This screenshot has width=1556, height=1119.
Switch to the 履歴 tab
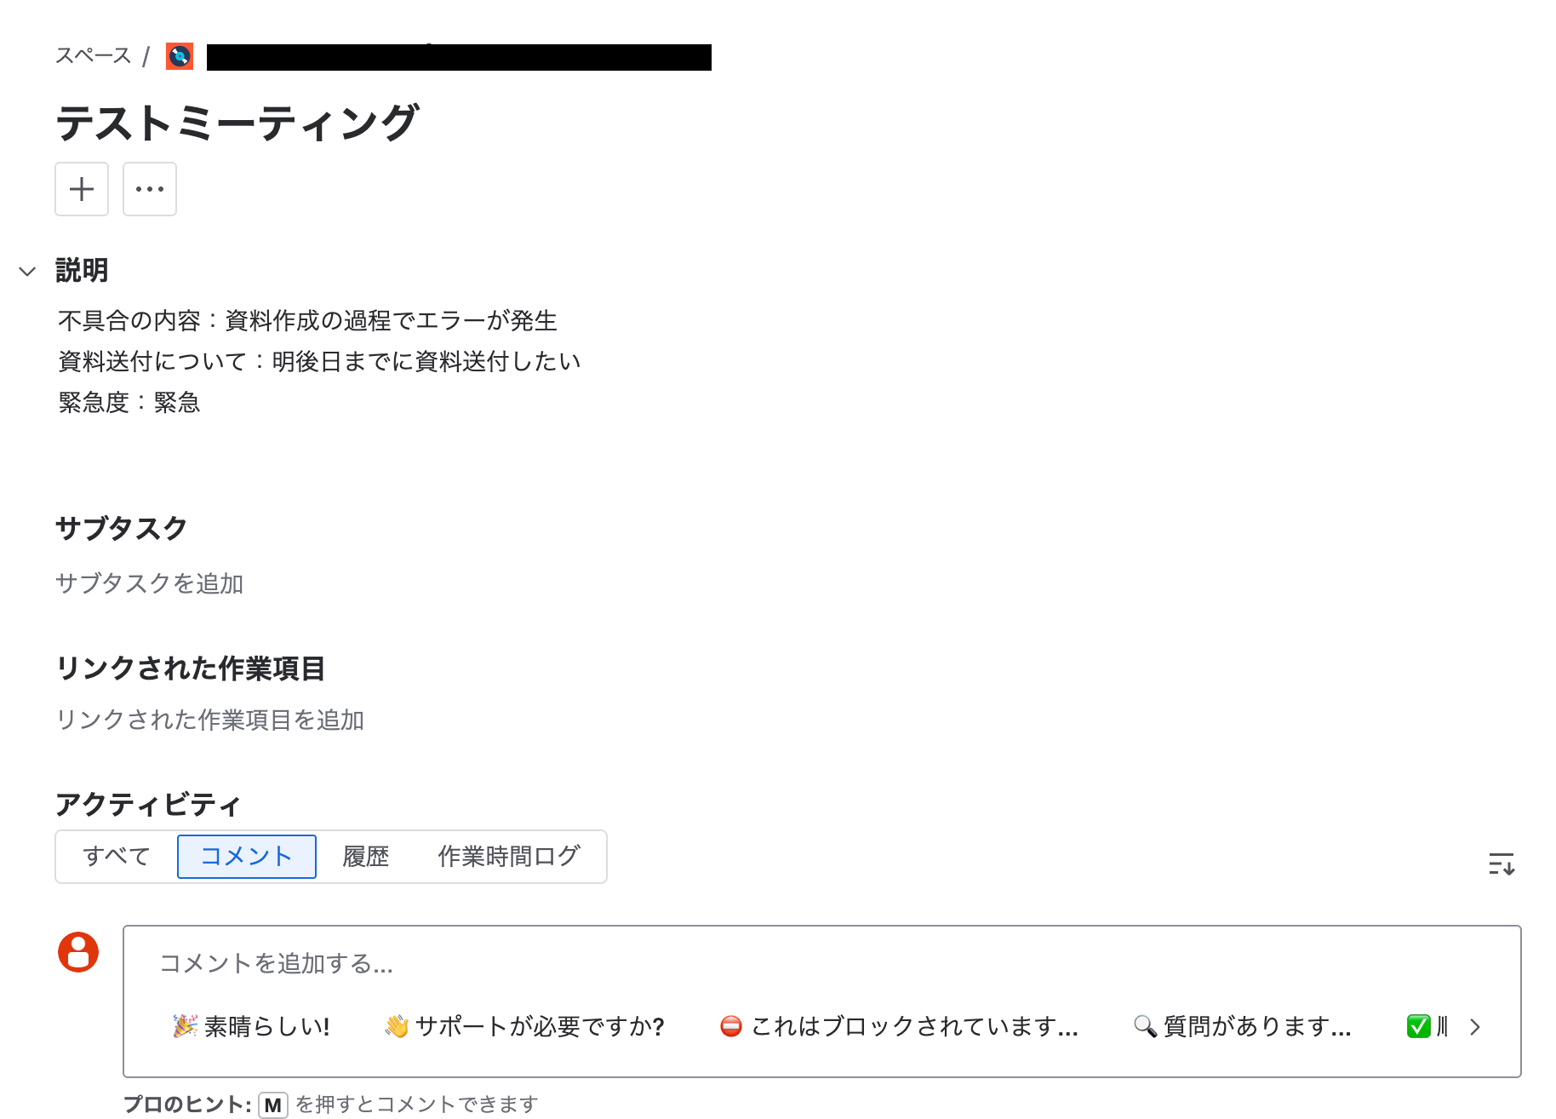point(365,857)
